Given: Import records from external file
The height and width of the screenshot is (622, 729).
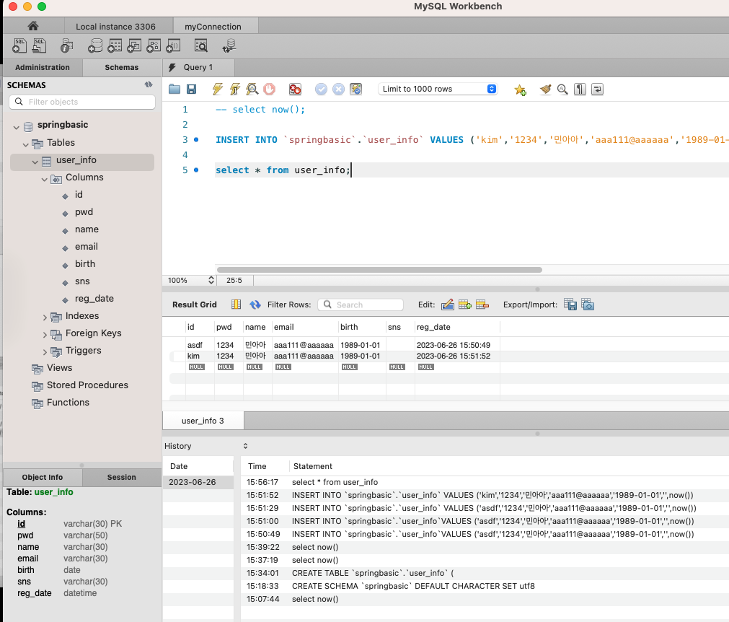Looking at the screenshot, I should (588, 305).
